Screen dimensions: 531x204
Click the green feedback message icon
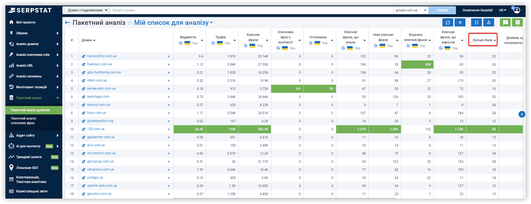505,23
